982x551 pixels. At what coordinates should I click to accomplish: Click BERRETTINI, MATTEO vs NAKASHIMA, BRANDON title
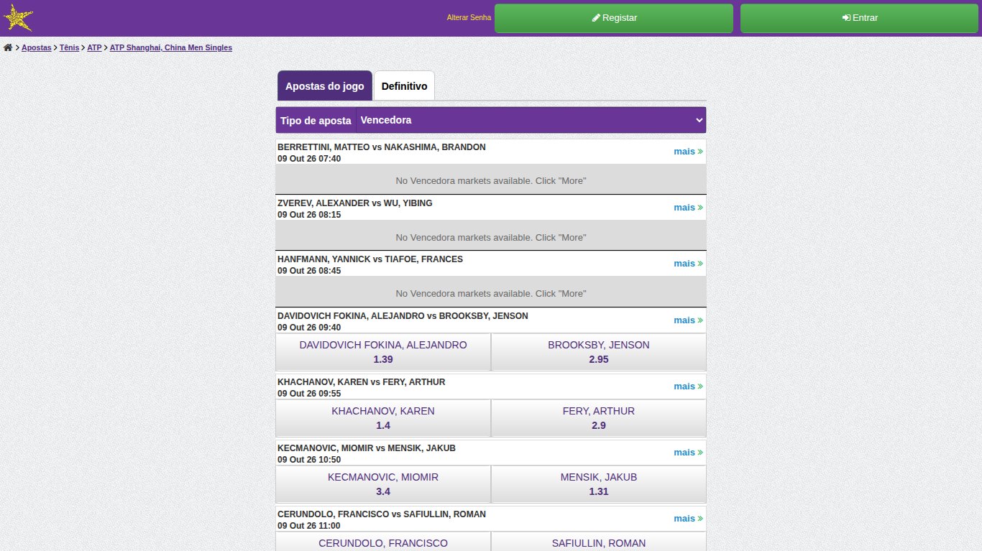pyautogui.click(x=382, y=147)
